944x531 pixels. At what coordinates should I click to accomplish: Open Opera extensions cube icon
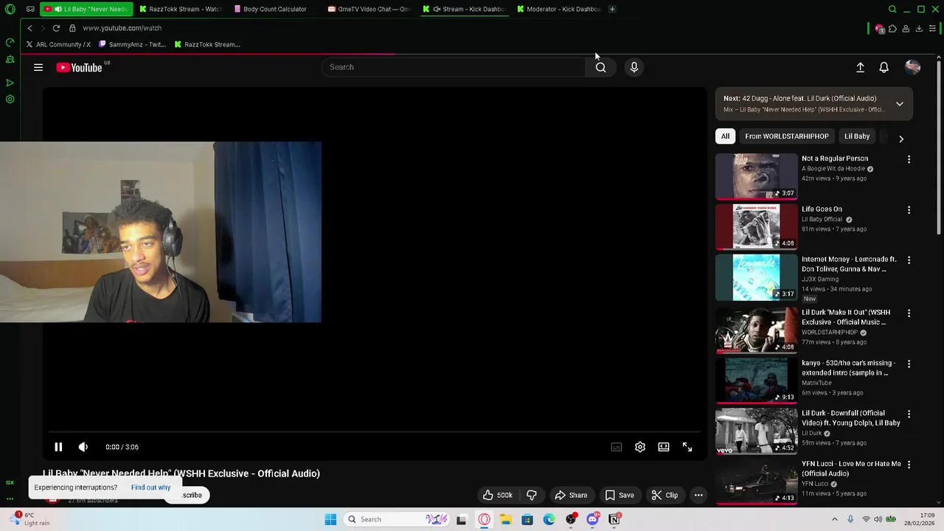tap(892, 29)
